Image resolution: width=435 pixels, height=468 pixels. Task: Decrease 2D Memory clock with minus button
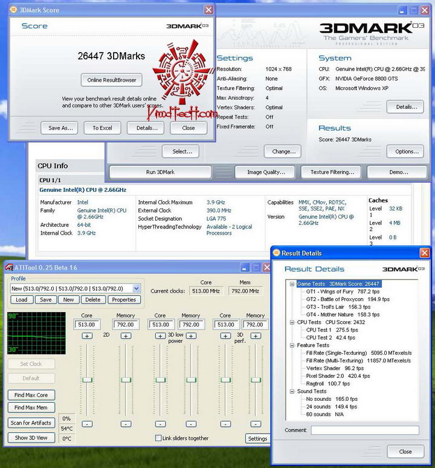tap(126, 424)
